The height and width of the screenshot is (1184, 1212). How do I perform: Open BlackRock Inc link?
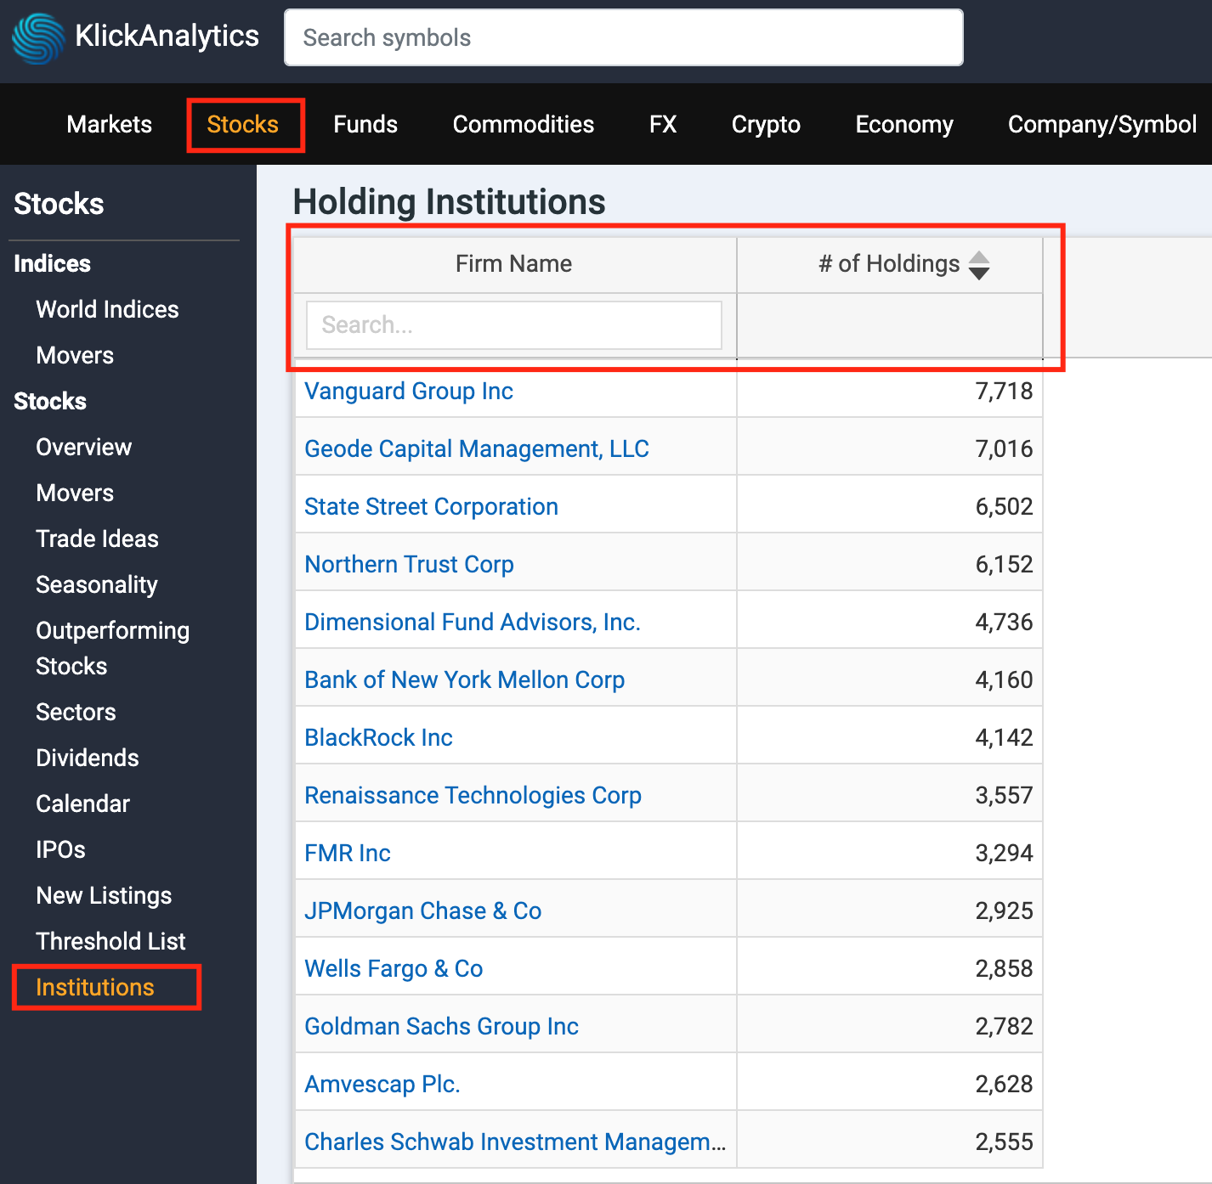(378, 737)
